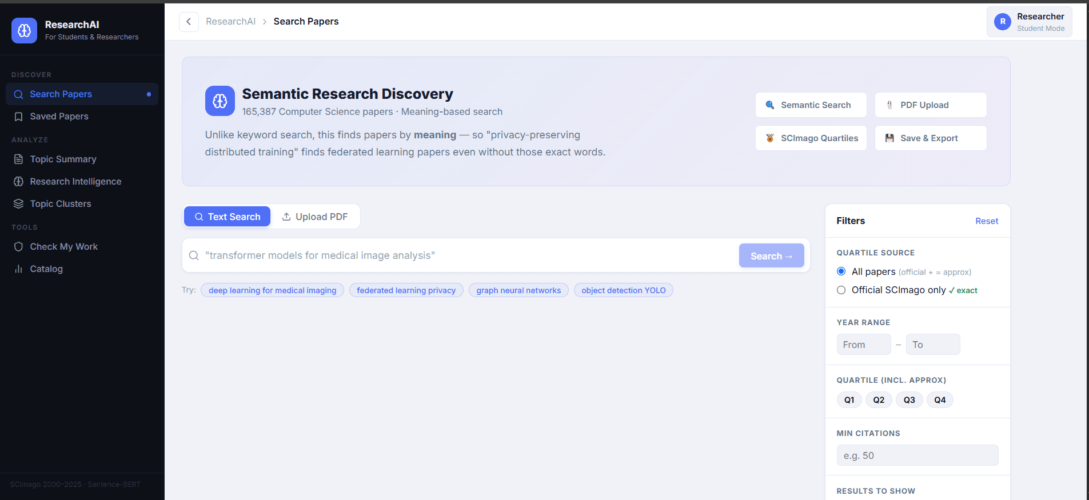
Task: Try the graph neural networks suggestion
Action: coord(518,290)
